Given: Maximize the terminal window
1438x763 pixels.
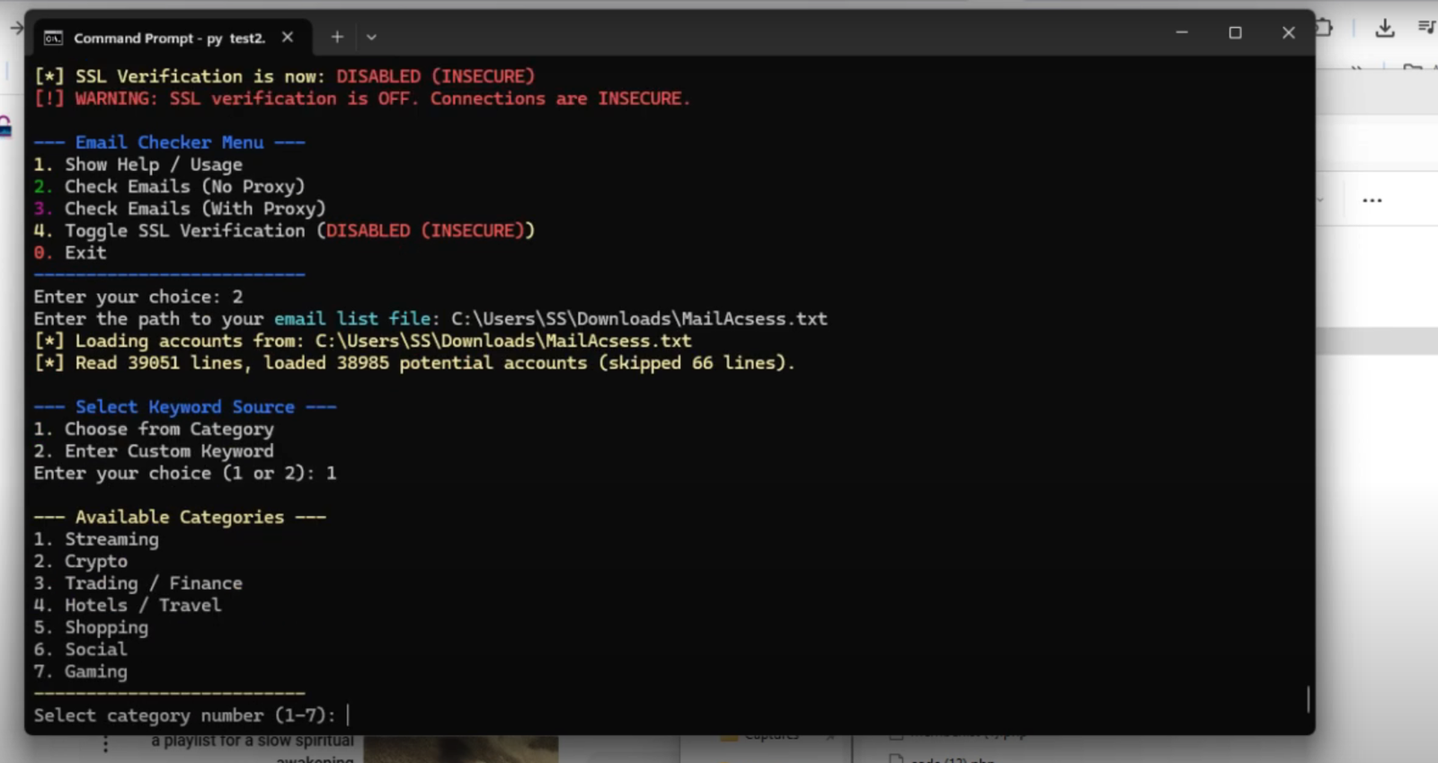Looking at the screenshot, I should (1235, 32).
